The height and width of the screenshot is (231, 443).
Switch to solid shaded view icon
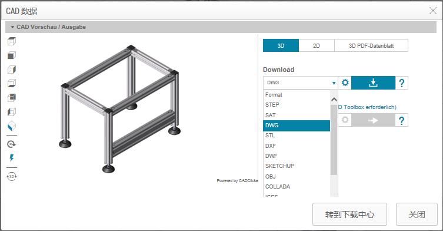12,55
